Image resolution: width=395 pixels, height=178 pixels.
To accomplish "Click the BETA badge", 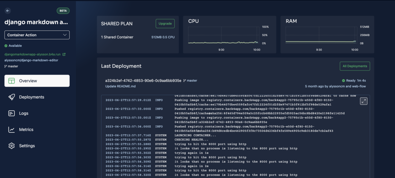I will pyautogui.click(x=63, y=11).
